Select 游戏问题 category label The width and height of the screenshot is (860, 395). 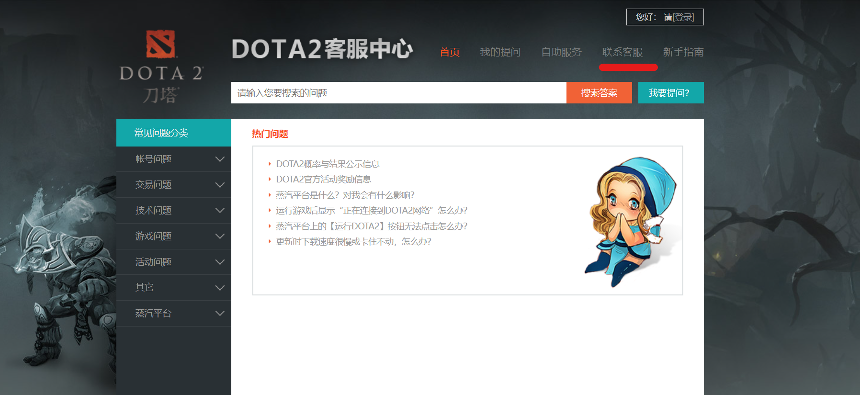pyautogui.click(x=153, y=236)
